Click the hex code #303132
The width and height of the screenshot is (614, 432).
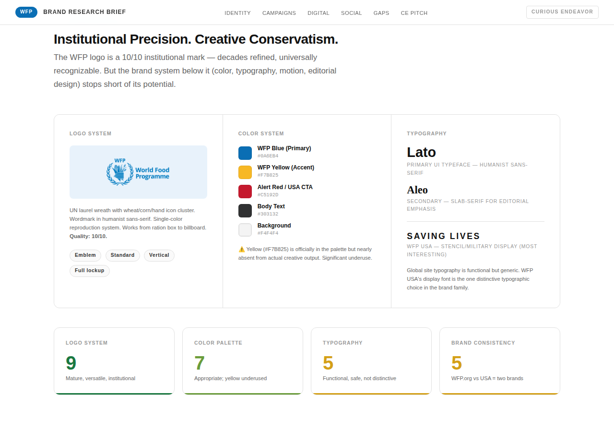point(268,214)
